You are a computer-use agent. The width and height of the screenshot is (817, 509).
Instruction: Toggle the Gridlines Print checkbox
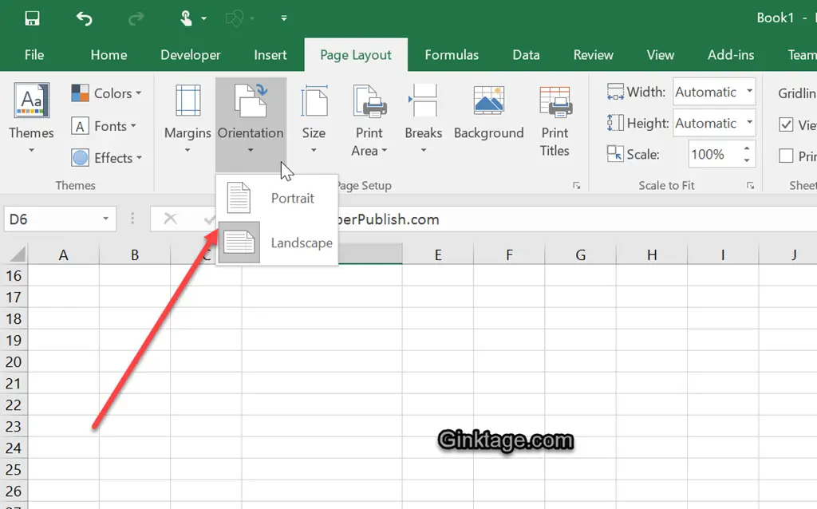tap(786, 156)
